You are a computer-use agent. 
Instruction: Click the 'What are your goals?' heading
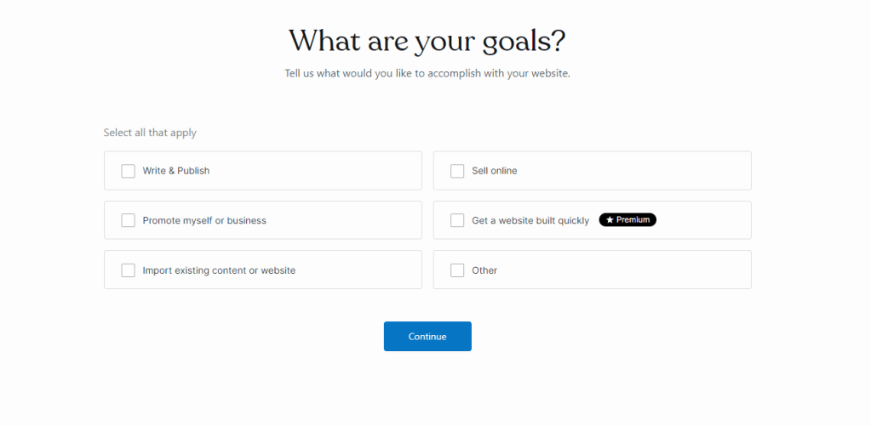click(x=427, y=40)
